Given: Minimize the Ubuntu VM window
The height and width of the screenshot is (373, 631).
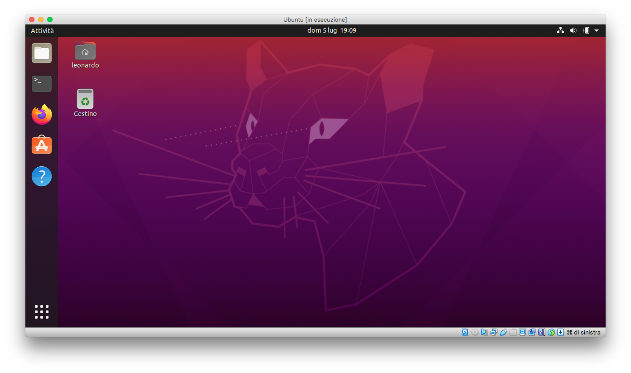Looking at the screenshot, I should (41, 19).
